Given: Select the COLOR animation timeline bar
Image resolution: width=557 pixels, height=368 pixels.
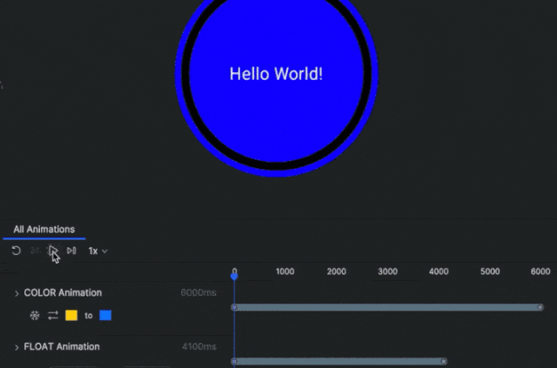Looking at the screenshot, I should tap(387, 307).
